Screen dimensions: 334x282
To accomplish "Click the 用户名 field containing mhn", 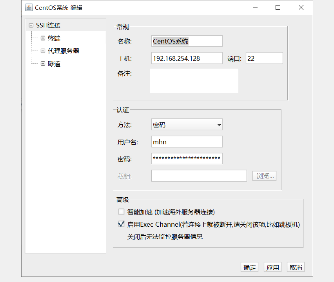I will tap(187, 142).
